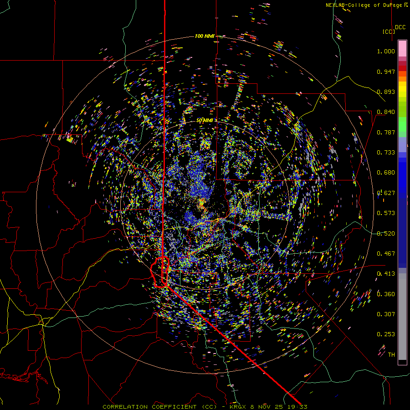The width and height of the screenshot is (410, 410).
Task: Click the 0.520 scale value
Action: coord(386,234)
